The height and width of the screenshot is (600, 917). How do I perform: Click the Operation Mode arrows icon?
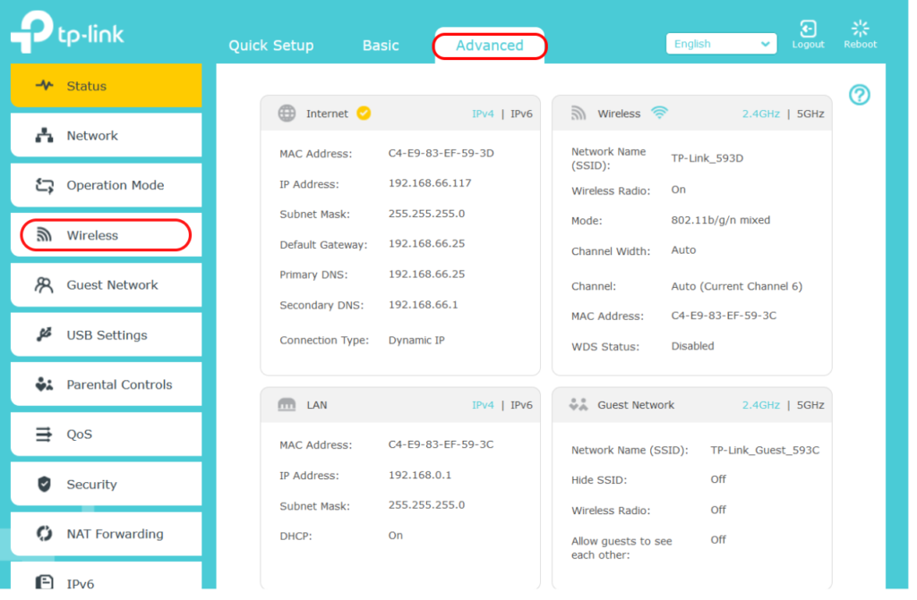[x=45, y=185]
